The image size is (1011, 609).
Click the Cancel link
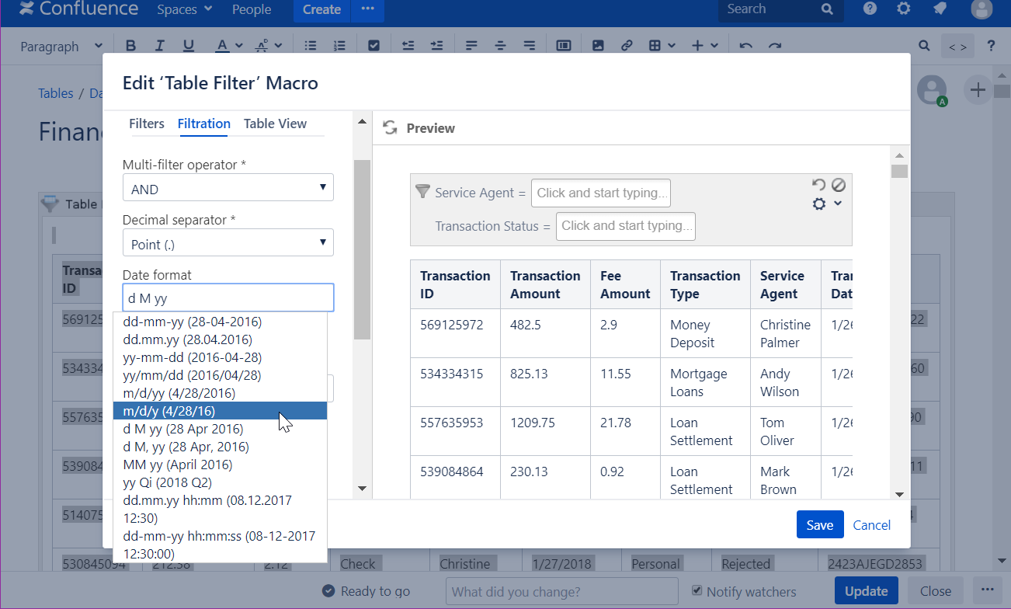(871, 525)
